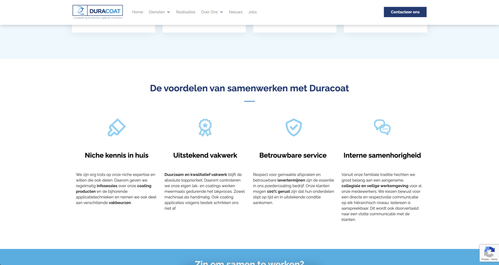Click the reCAPTCHA badge icon
The width and height of the screenshot is (499, 265).
[489, 252]
